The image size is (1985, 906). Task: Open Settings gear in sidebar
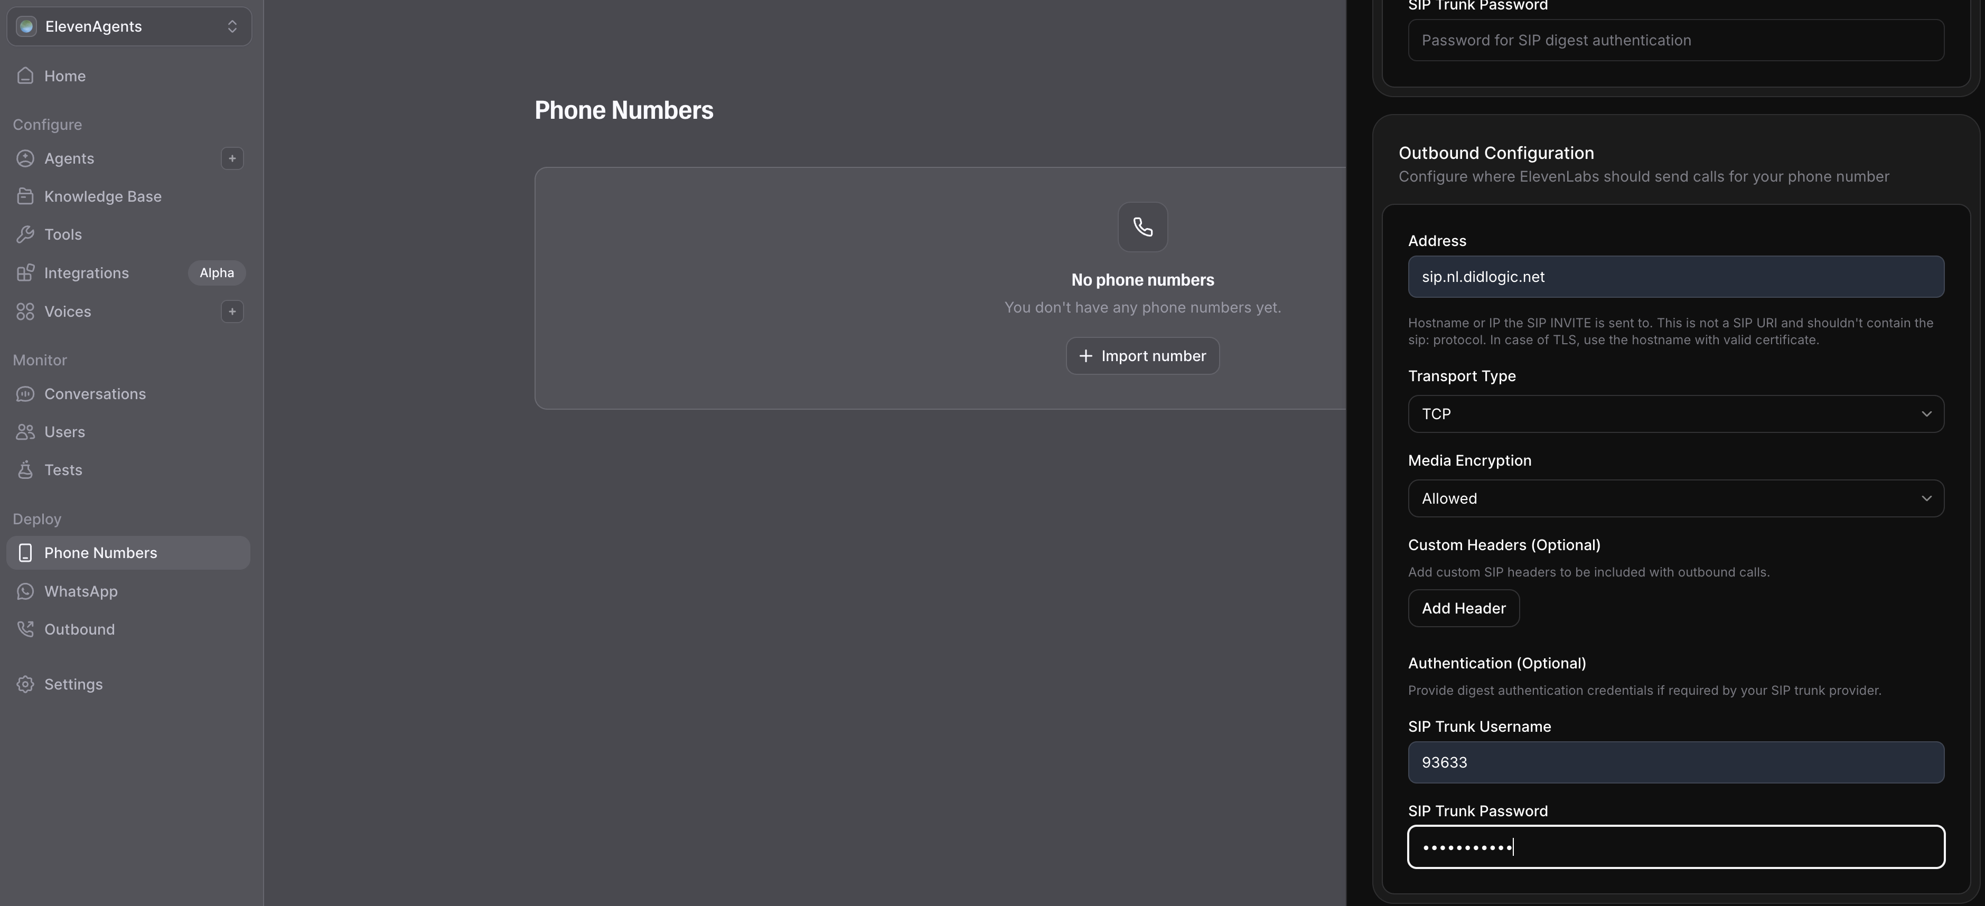coord(73,684)
